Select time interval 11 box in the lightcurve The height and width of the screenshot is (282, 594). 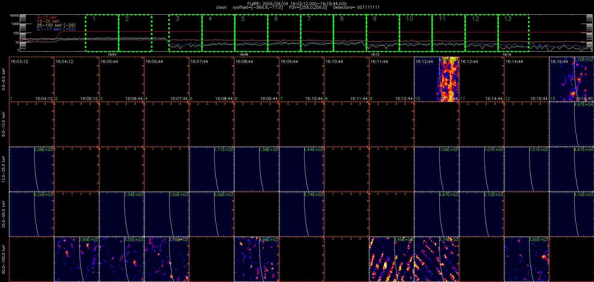tap(449, 33)
